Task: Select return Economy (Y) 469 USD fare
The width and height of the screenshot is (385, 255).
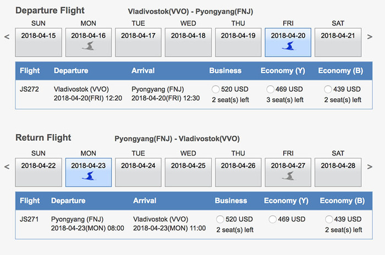Action: click(272, 219)
